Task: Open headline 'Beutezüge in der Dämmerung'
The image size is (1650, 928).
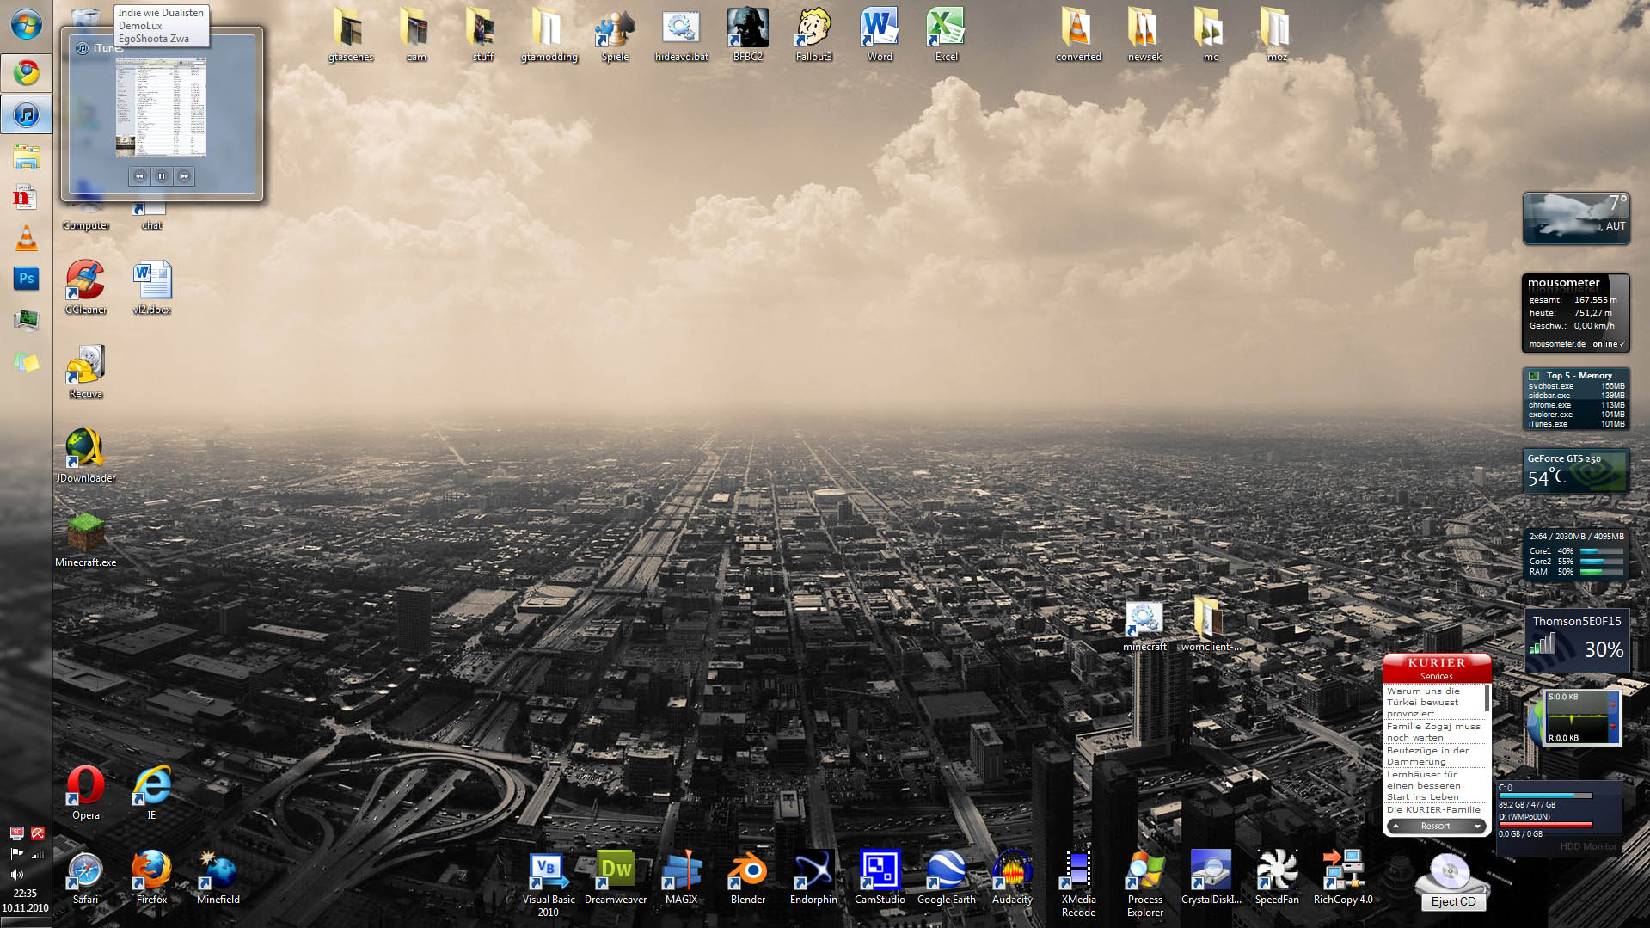Action: 1427,756
